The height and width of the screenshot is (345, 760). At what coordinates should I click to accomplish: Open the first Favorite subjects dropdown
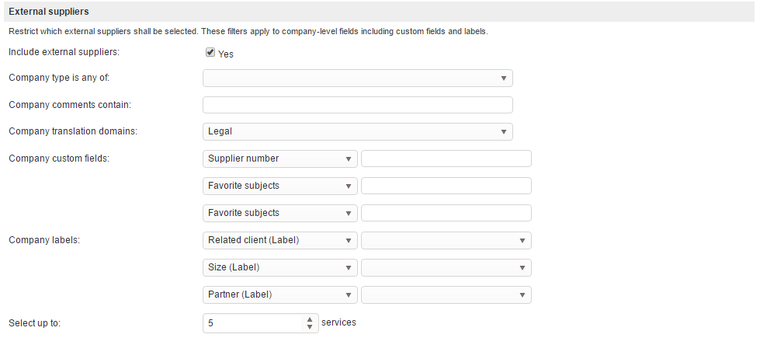click(x=279, y=186)
